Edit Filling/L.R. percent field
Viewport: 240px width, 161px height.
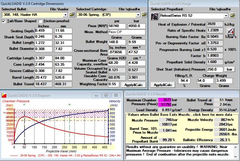[x=184, y=81]
